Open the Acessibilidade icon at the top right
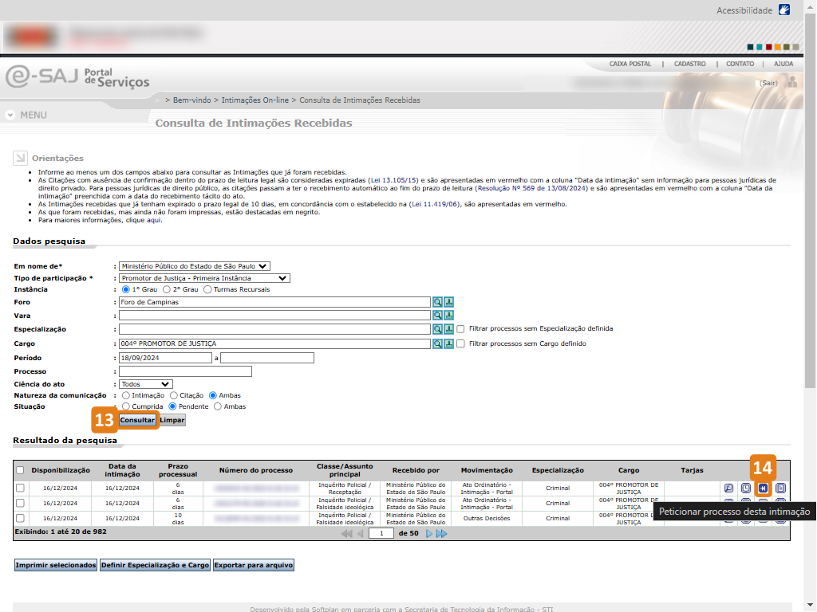 tap(784, 10)
